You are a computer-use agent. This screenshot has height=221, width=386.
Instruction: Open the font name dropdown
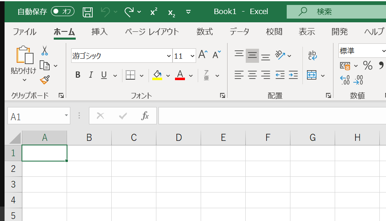click(169, 56)
